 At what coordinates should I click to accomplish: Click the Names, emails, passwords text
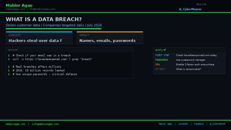[x=107, y=40]
